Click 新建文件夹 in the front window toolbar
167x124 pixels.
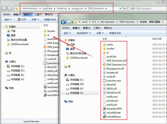pos(115,33)
